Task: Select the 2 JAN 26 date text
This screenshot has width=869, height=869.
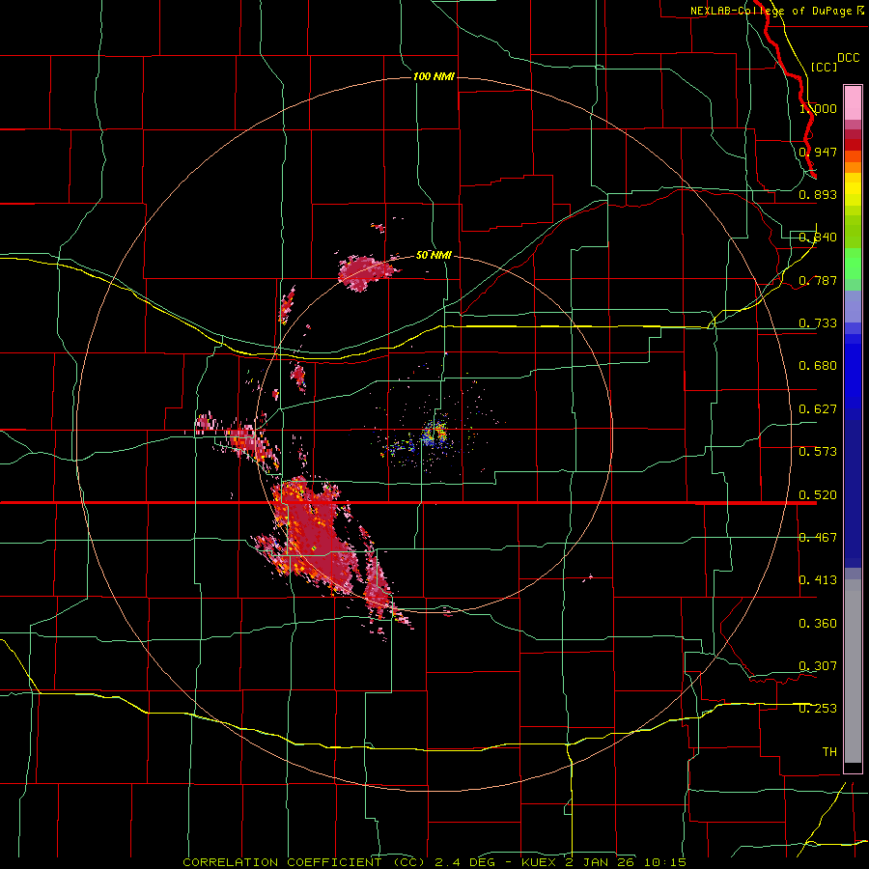Action: [601, 862]
